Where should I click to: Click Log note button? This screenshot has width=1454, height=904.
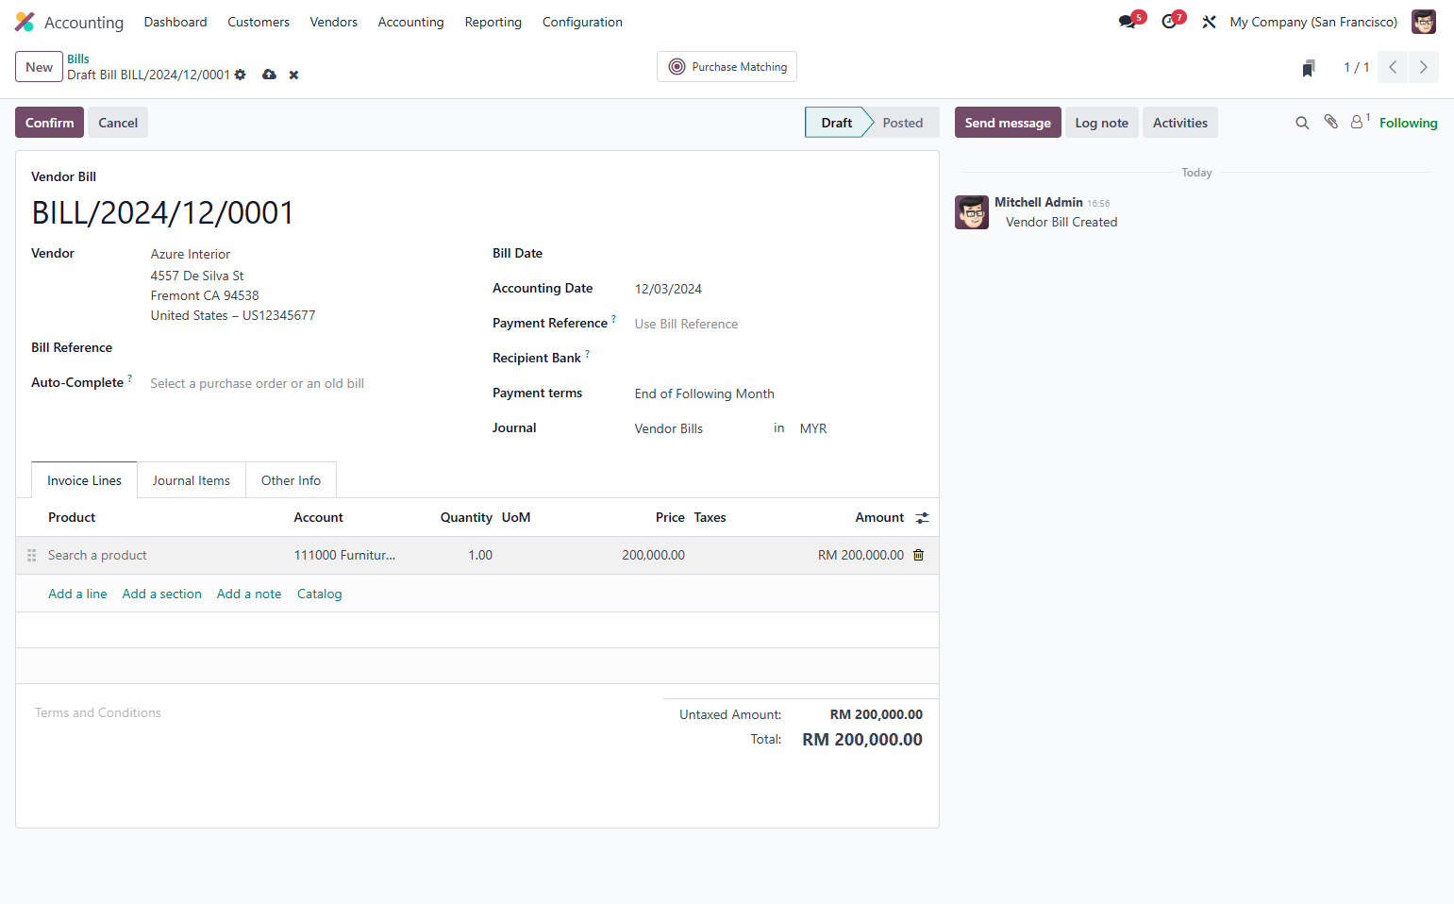(1101, 123)
